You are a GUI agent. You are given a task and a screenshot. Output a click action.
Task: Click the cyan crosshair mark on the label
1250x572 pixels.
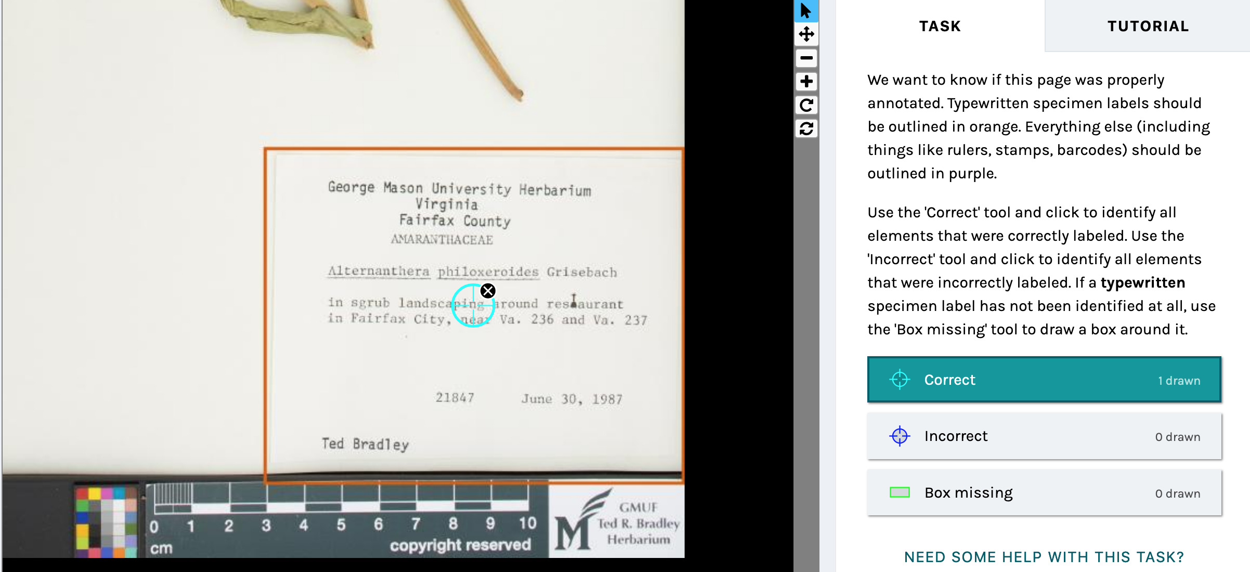coord(472,306)
